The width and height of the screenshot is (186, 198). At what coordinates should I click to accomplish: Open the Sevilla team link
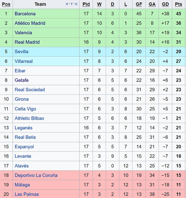(21, 52)
